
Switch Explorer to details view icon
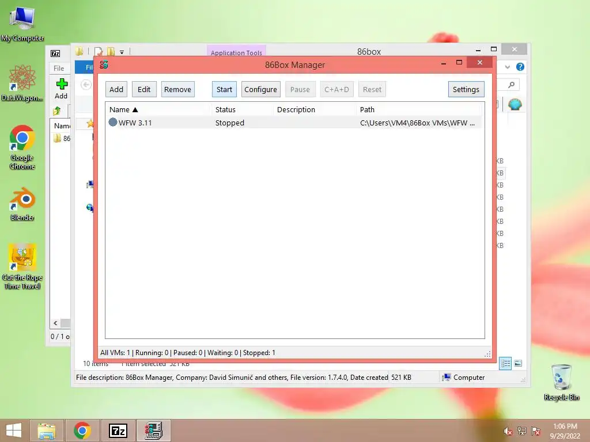(x=505, y=364)
